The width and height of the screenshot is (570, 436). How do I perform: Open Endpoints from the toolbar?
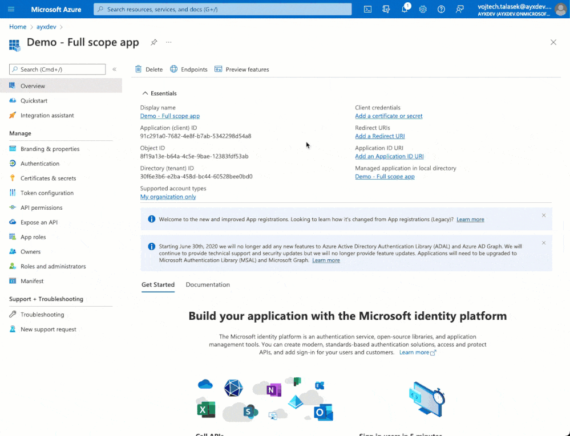(x=189, y=70)
